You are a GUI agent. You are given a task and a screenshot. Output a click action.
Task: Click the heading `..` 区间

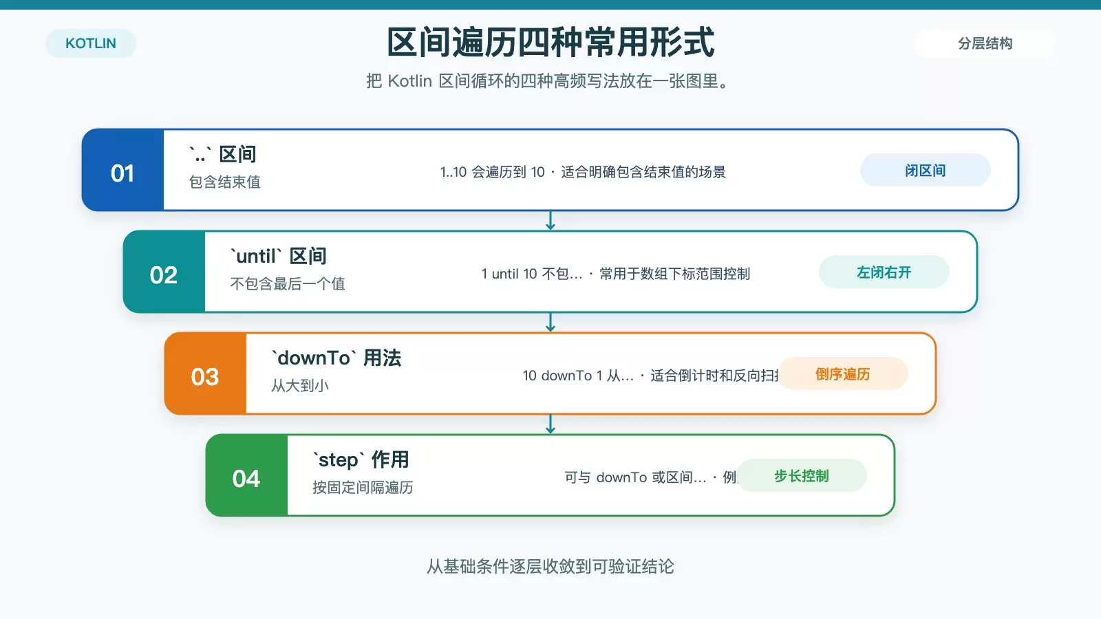tap(222, 154)
